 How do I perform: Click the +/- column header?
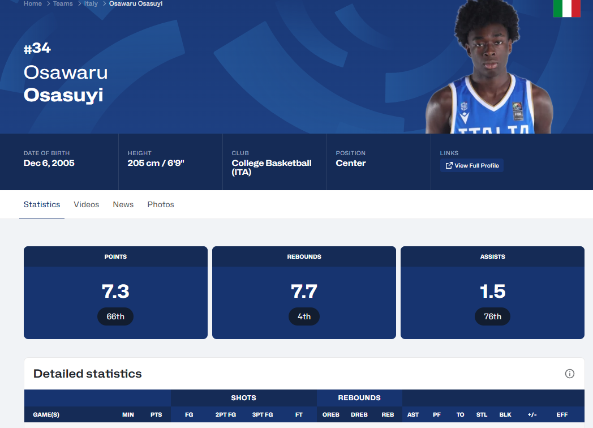(x=532, y=414)
